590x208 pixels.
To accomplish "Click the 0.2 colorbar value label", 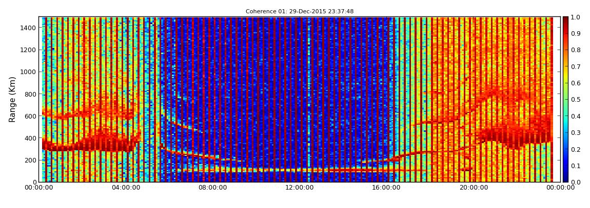I will (575, 149).
